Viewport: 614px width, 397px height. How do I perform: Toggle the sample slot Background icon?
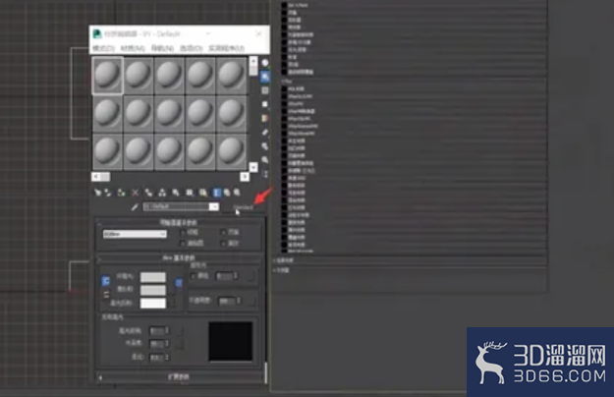click(265, 90)
